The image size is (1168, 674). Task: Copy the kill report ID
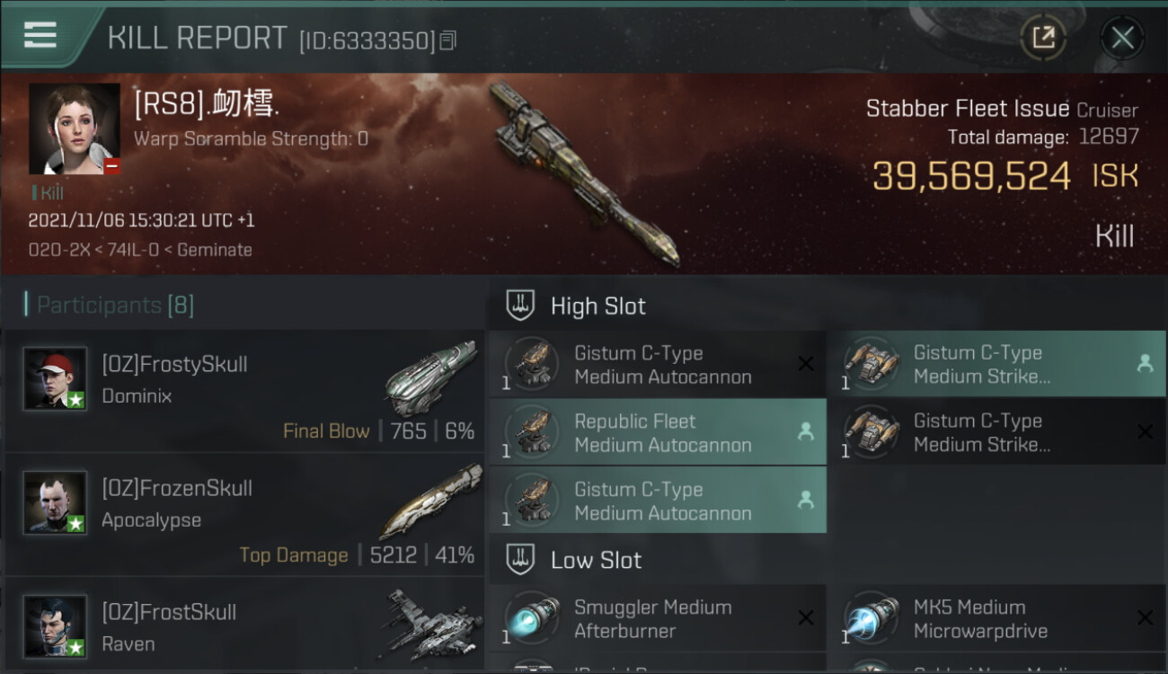click(x=447, y=40)
